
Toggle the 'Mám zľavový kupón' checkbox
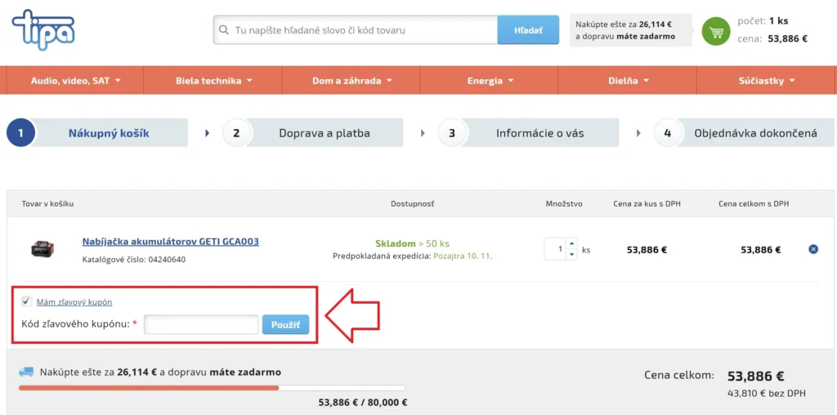(x=26, y=301)
